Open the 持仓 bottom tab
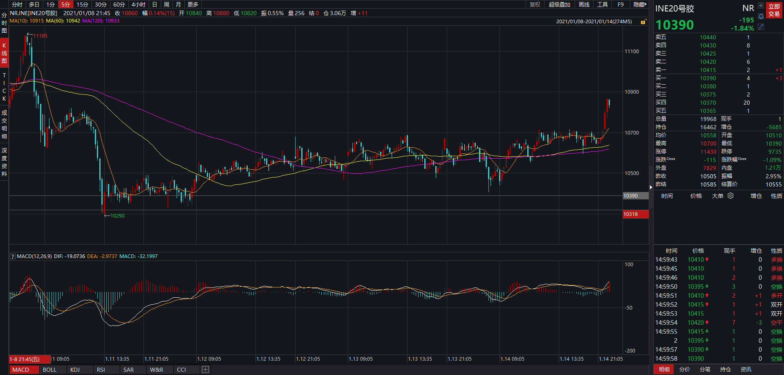The height and width of the screenshot is (375, 784). [726, 369]
